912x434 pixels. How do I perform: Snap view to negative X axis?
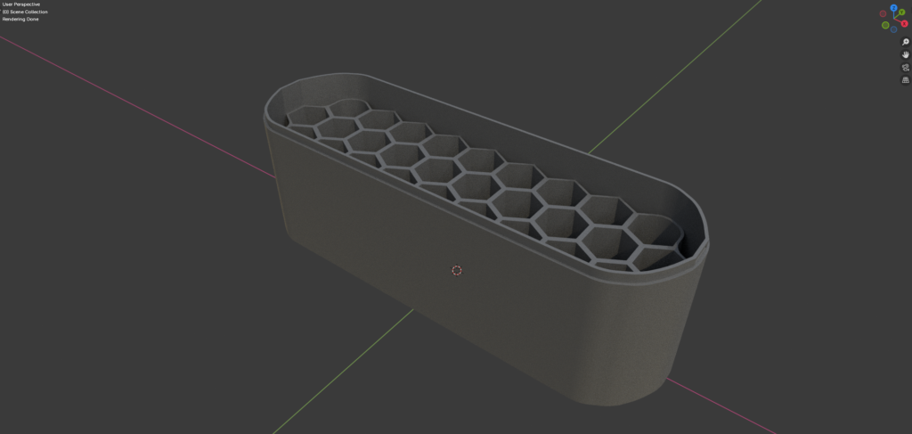[883, 13]
